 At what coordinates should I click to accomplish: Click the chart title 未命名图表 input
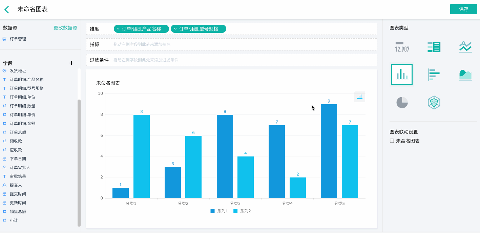tap(33, 9)
